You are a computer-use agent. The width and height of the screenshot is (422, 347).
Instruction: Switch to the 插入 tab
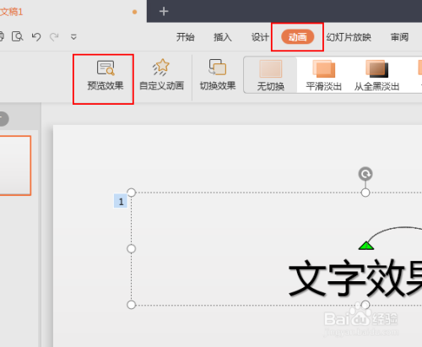tap(223, 37)
